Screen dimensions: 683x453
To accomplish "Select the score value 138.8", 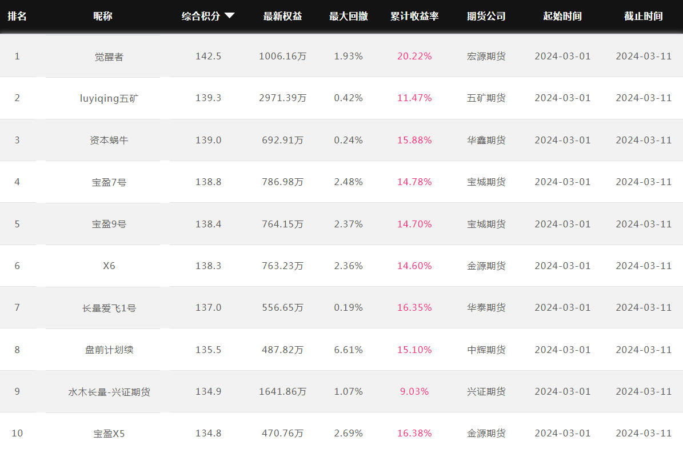I will coord(208,182).
